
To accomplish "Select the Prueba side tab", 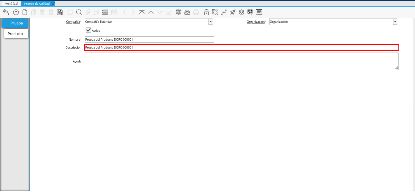I will coord(15,23).
